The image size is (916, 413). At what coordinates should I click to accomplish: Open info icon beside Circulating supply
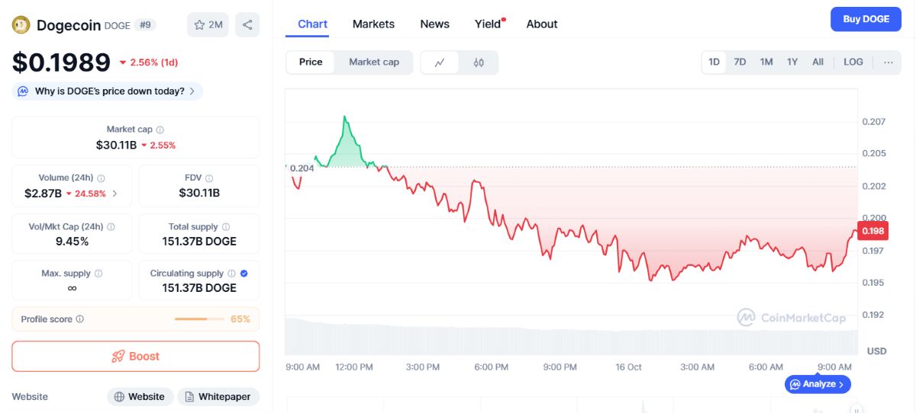231,274
